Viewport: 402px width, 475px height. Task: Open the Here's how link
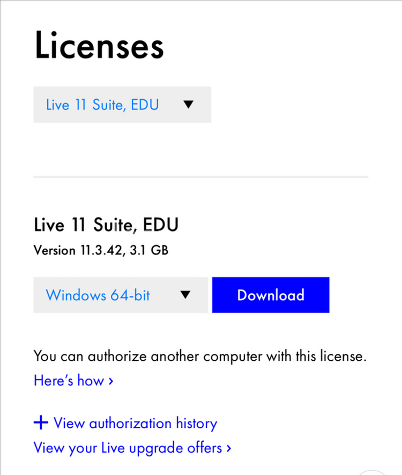point(73,381)
